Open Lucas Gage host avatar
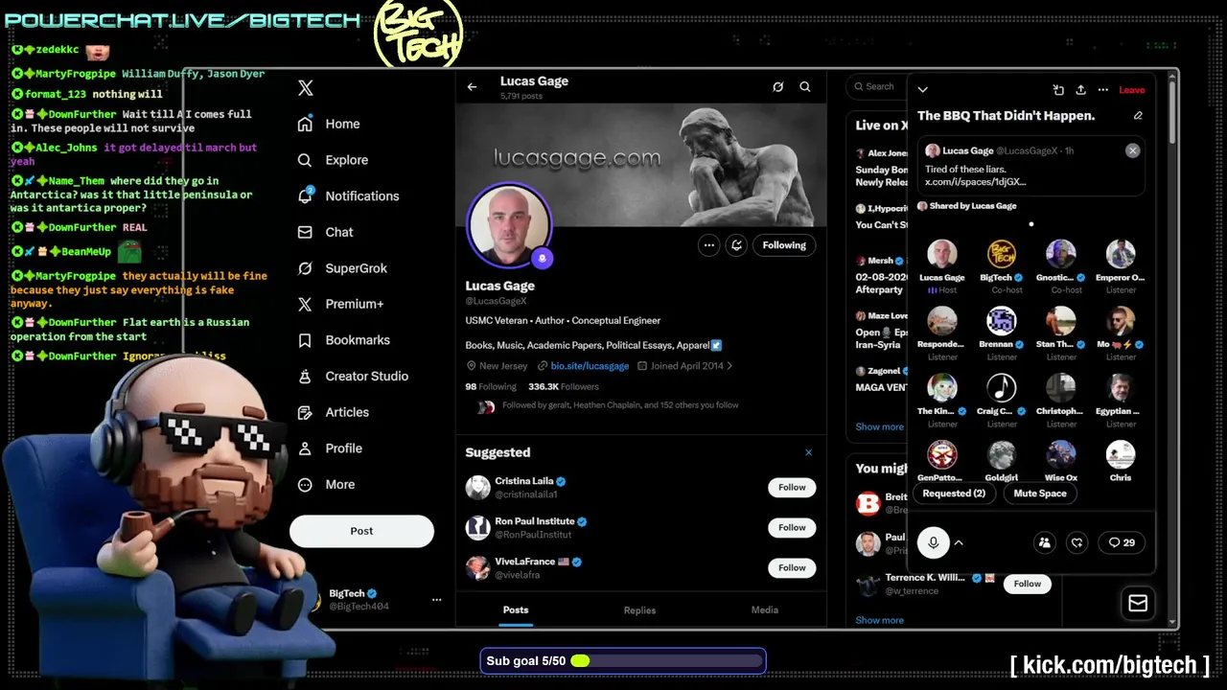The image size is (1227, 690). pos(942,254)
